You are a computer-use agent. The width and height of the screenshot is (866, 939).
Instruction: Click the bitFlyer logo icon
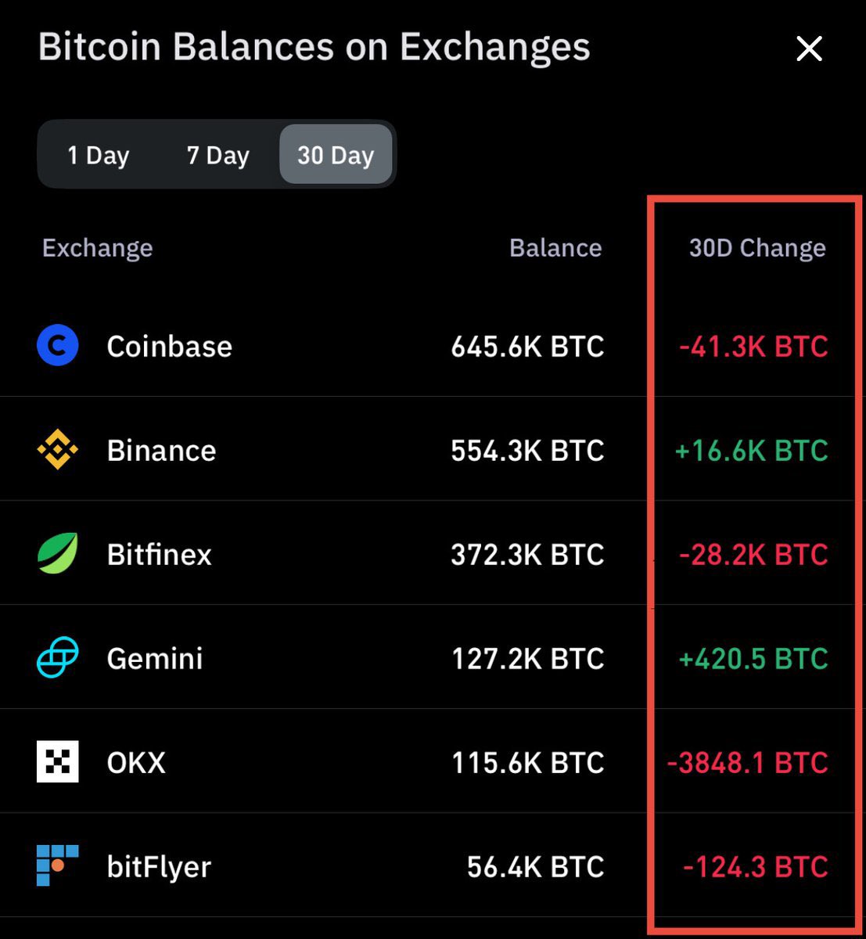click(58, 865)
